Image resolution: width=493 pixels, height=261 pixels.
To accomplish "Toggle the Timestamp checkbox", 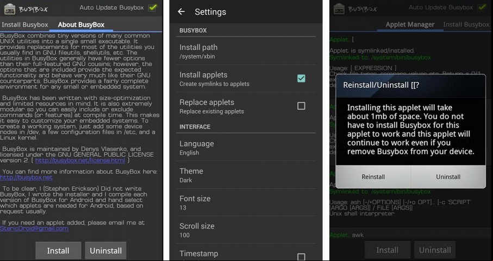I will click(x=301, y=257).
